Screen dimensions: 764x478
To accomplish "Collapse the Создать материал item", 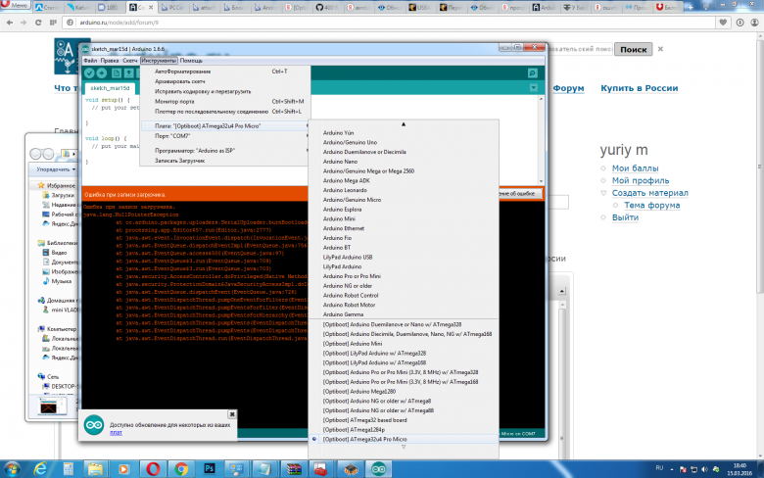I will [603, 193].
